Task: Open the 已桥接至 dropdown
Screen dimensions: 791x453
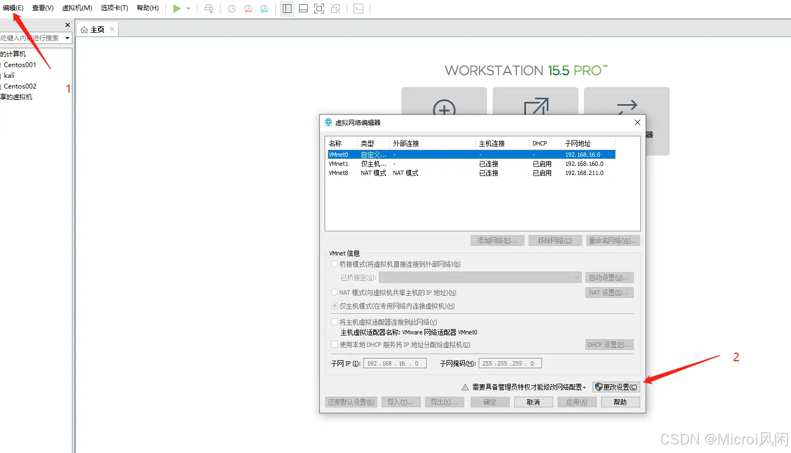Action: point(480,277)
